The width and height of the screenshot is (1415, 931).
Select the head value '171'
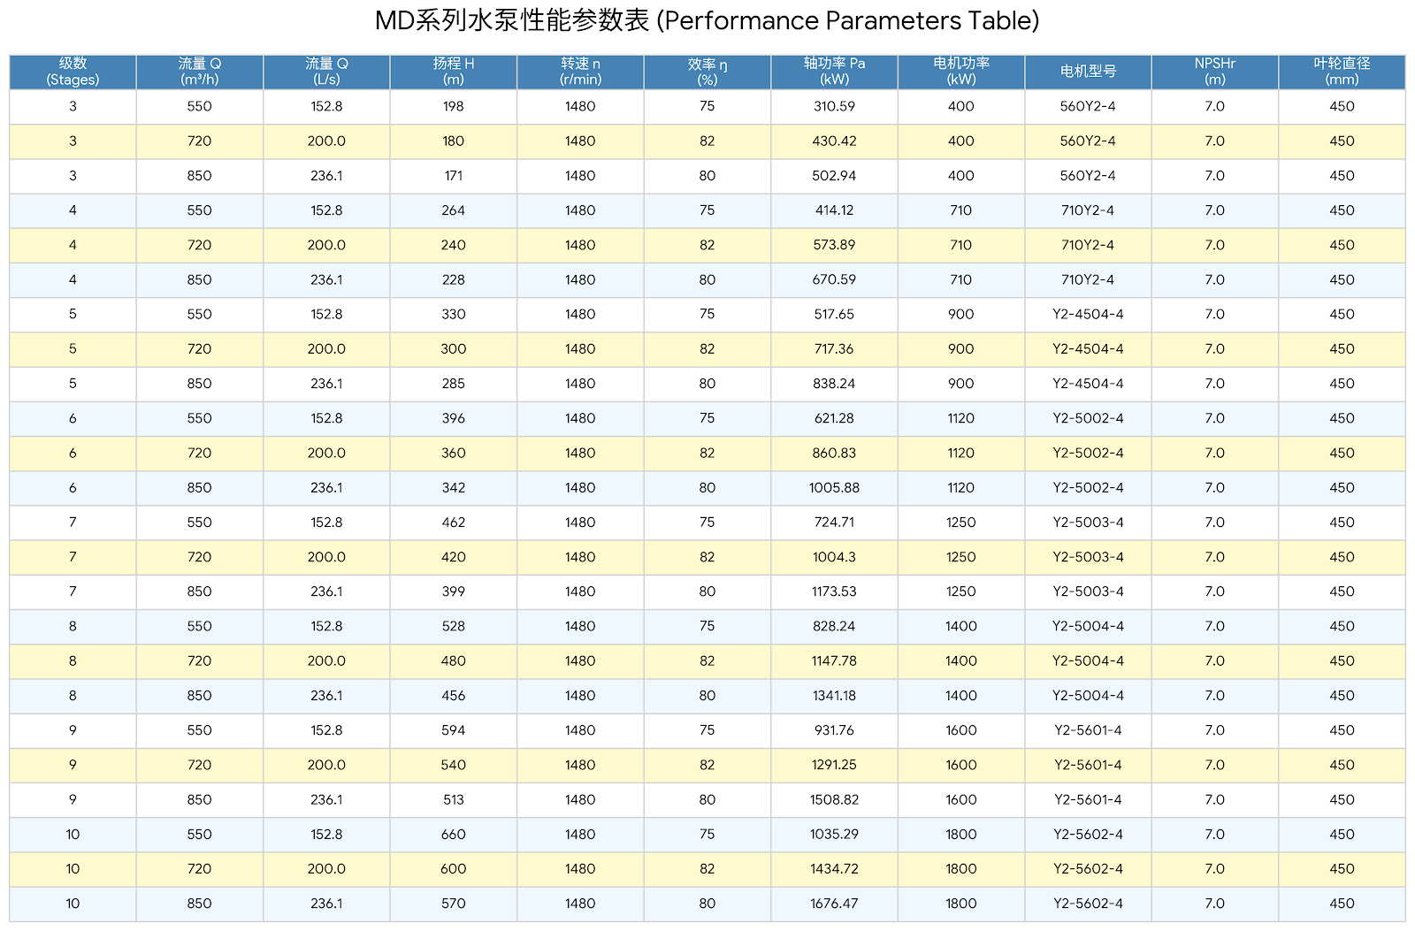pyautogui.click(x=454, y=176)
